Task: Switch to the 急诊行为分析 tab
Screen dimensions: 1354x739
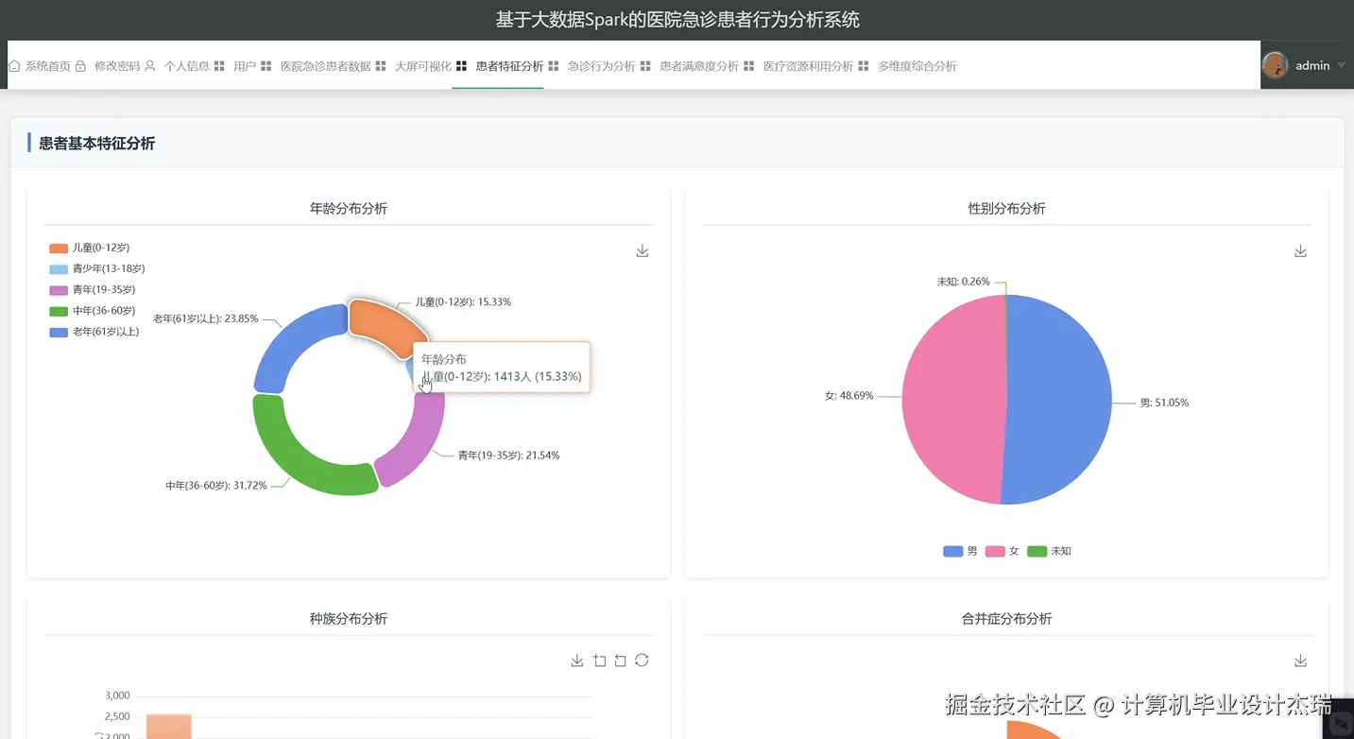Action: pyautogui.click(x=602, y=65)
